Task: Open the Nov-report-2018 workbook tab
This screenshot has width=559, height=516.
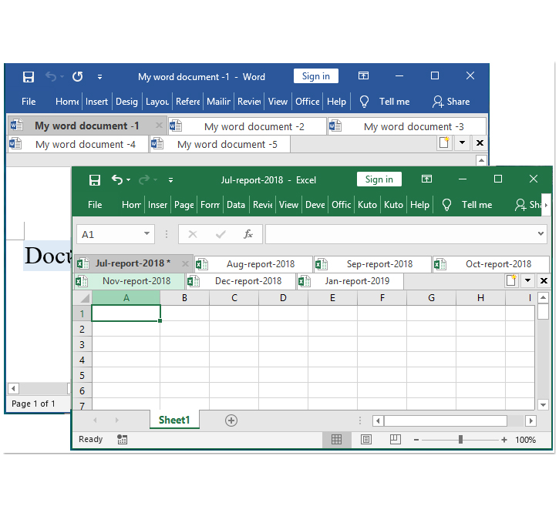Action: coord(130,281)
